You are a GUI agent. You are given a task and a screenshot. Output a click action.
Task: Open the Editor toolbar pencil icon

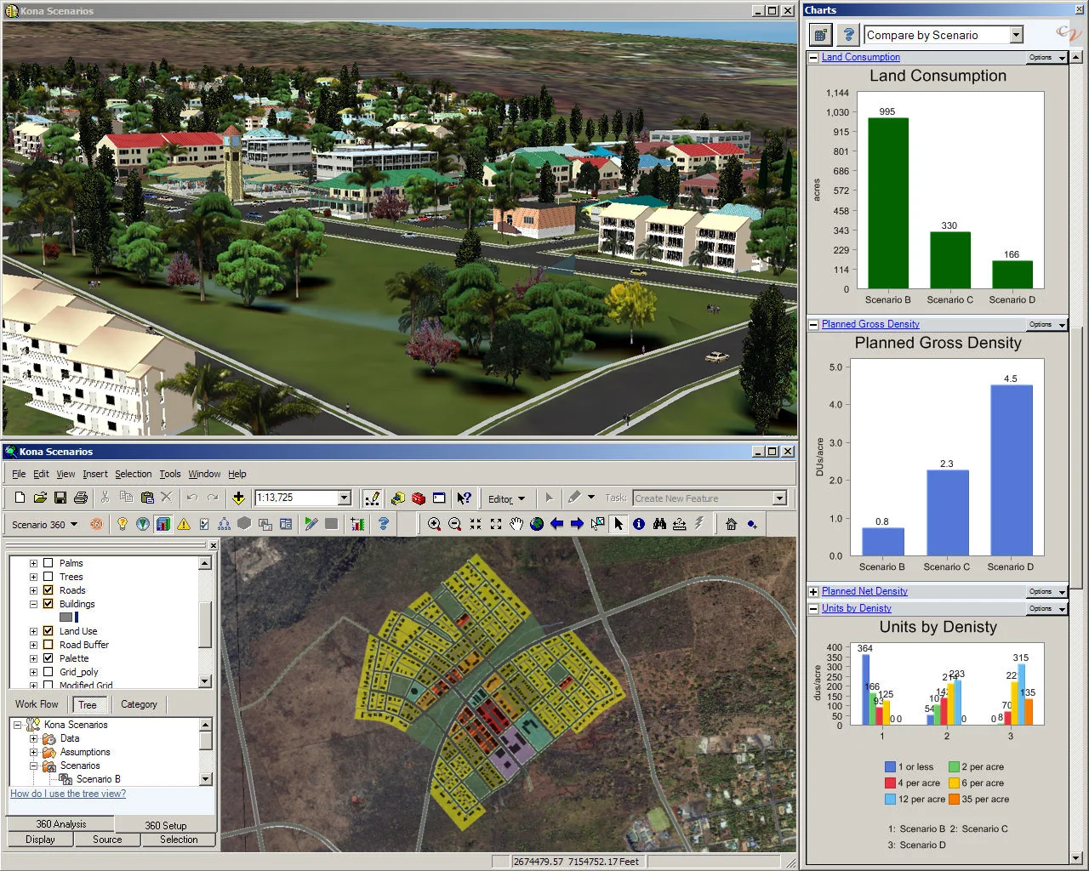point(372,498)
